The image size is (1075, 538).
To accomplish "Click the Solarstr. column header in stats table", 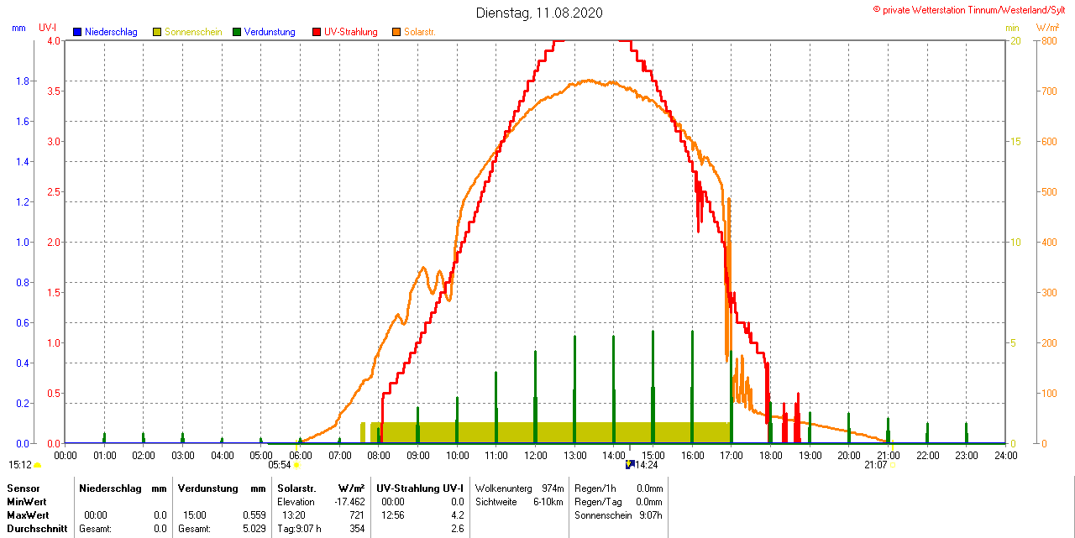I will point(296,488).
